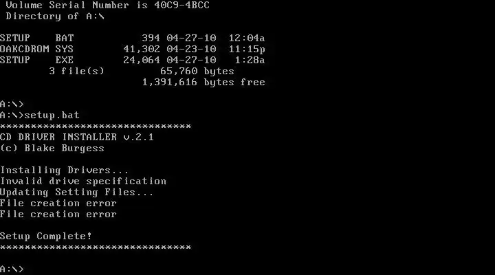The height and width of the screenshot is (275, 495).
Task: Click the 'CD DRIVER INSTALLER v.2.1' title
Action: click(x=77, y=137)
